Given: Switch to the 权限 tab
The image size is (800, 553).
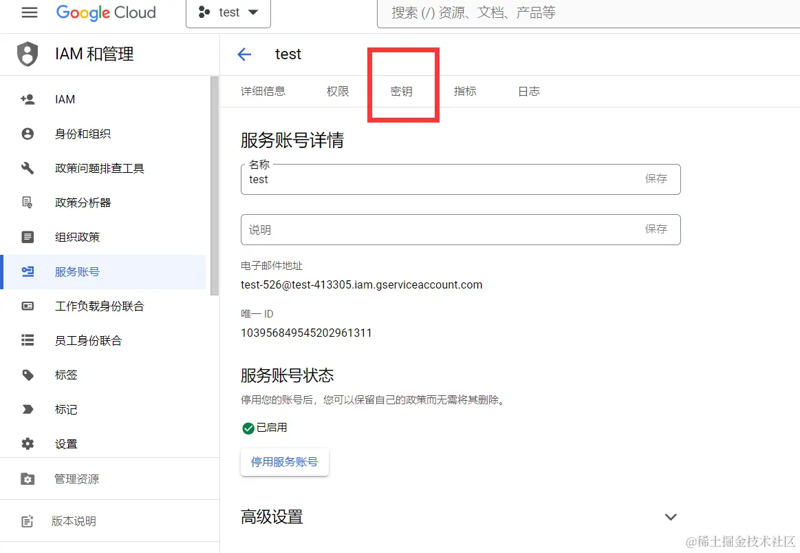Looking at the screenshot, I should 338,92.
